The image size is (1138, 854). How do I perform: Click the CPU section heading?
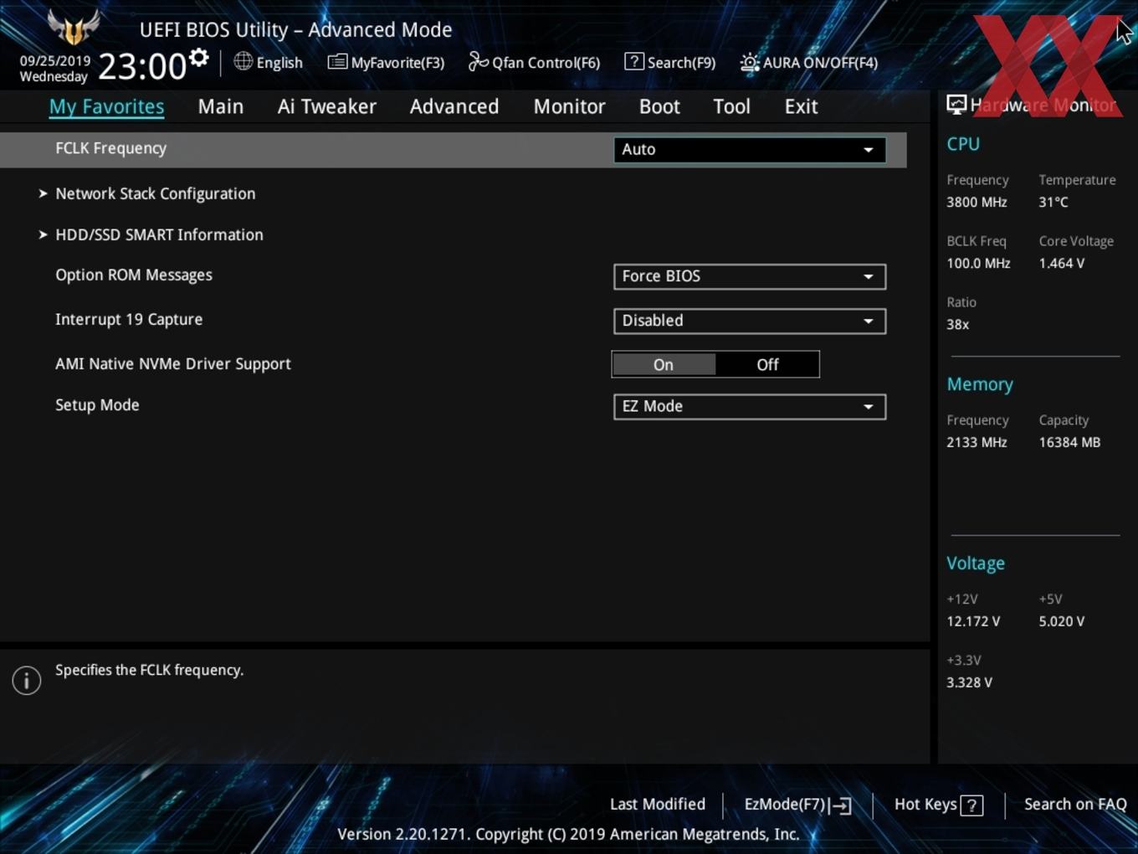(x=963, y=144)
